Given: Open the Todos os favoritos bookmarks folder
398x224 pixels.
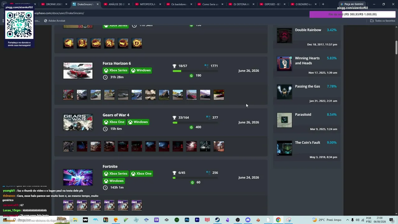Looking at the screenshot, I should point(382,21).
